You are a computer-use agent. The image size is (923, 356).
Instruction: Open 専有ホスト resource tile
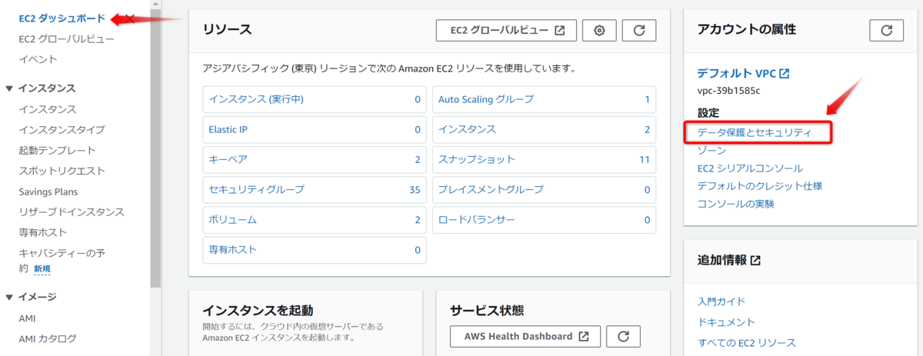(x=315, y=250)
